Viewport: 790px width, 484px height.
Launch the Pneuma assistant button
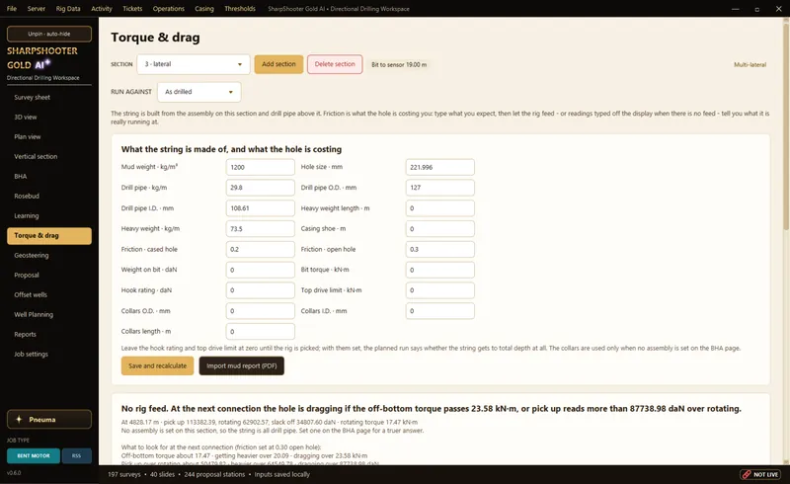(49, 420)
